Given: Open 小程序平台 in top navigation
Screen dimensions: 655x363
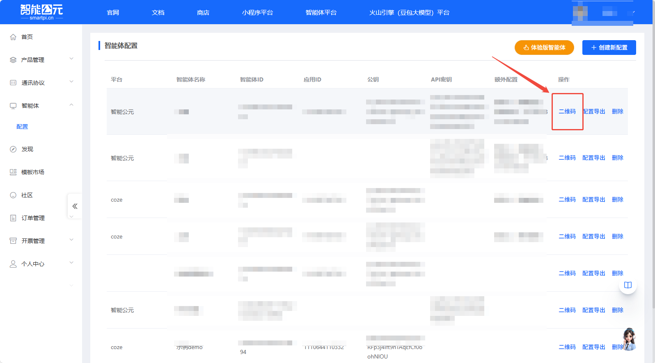Looking at the screenshot, I should pyautogui.click(x=257, y=13).
